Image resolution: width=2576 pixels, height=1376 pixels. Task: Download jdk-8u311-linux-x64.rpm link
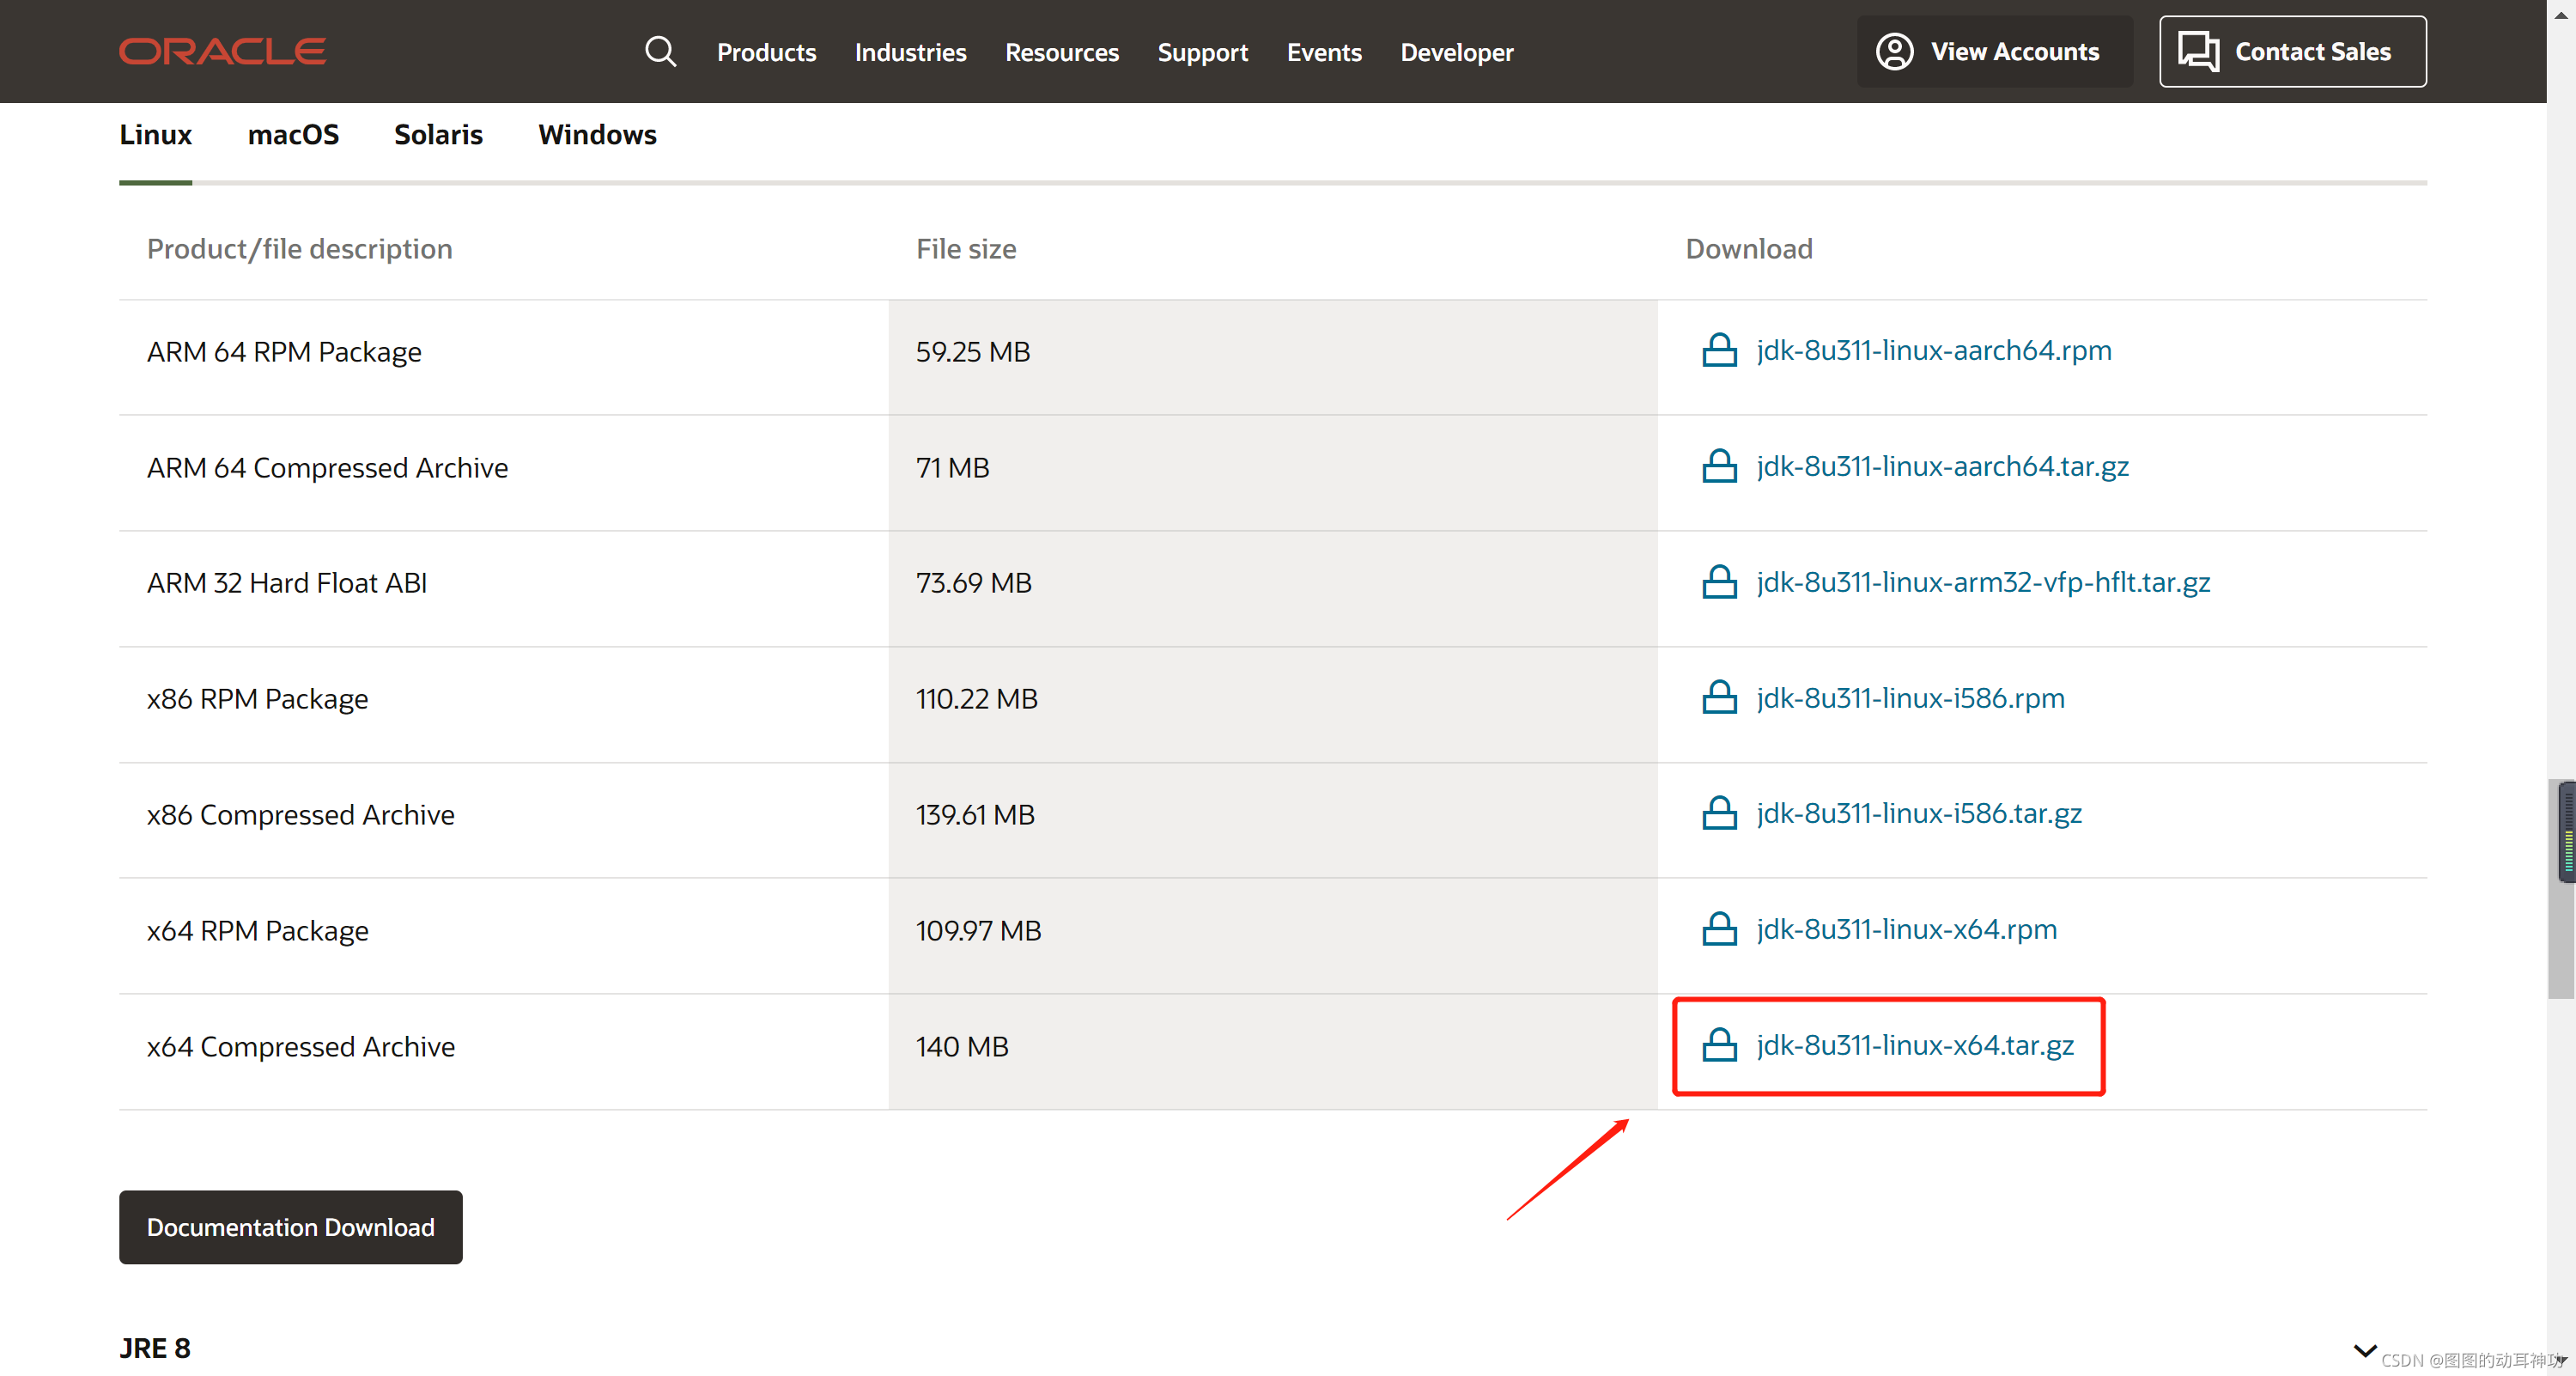(x=1906, y=929)
